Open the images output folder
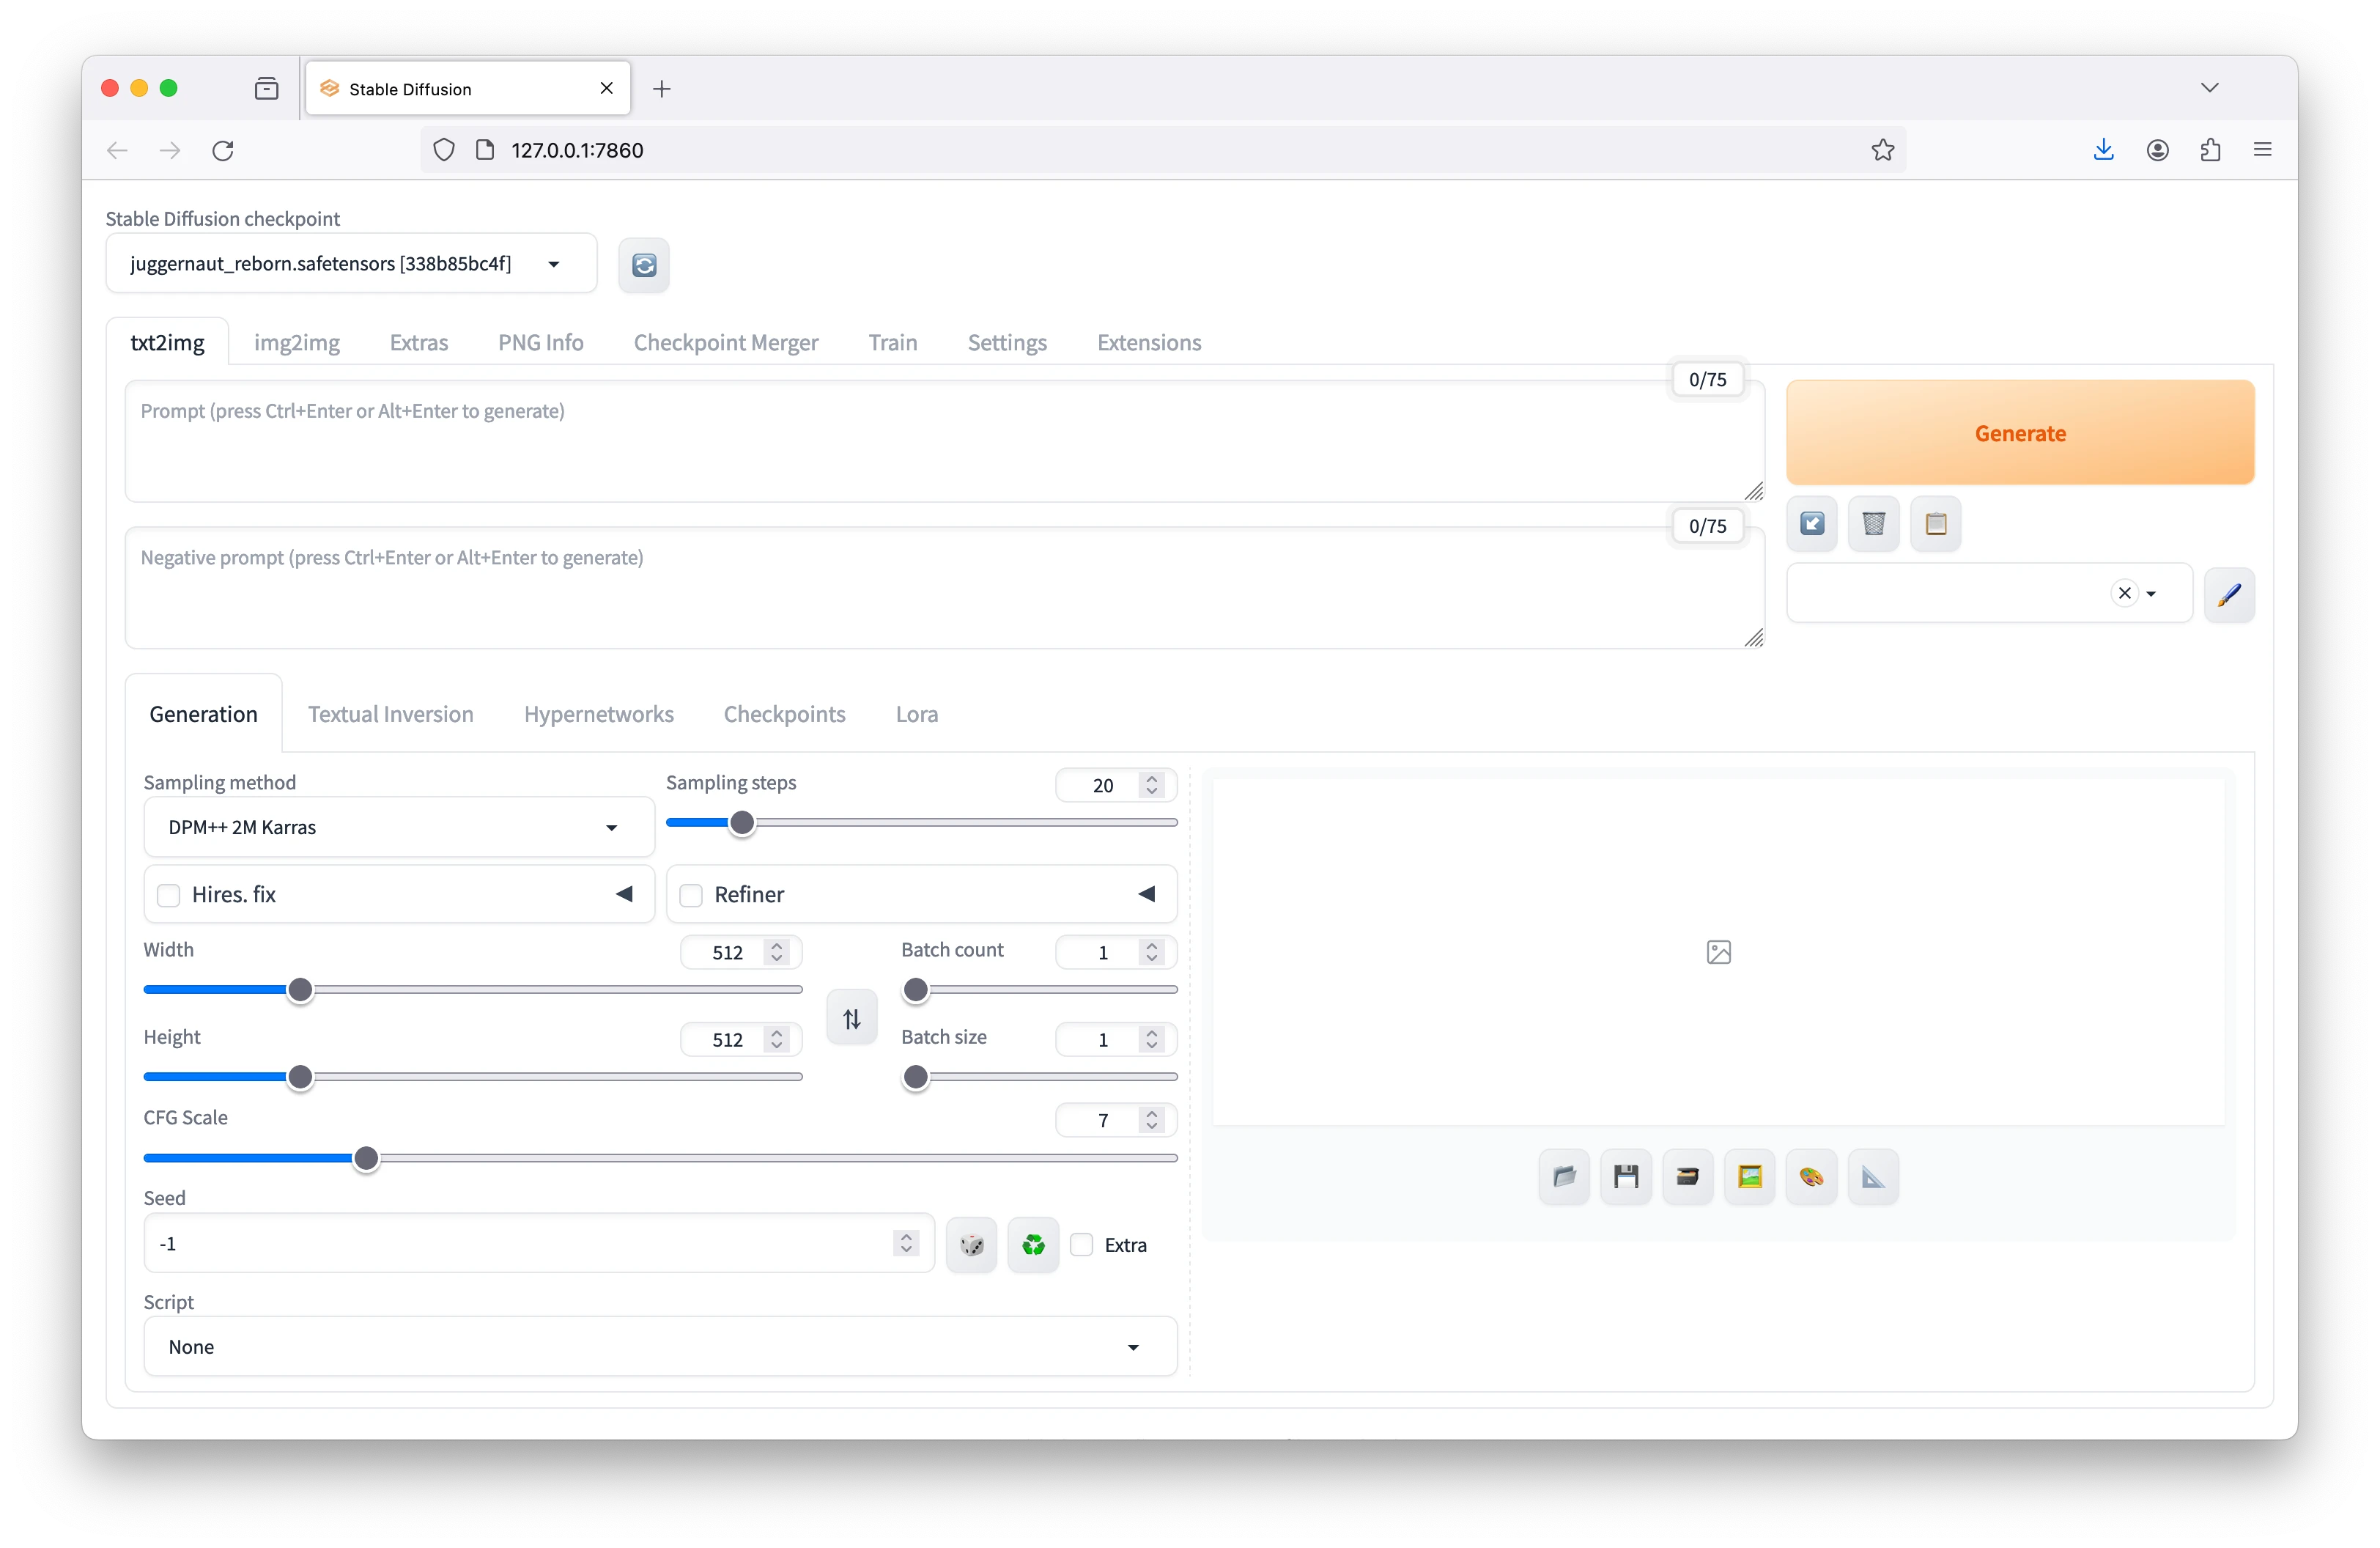 point(1564,1177)
